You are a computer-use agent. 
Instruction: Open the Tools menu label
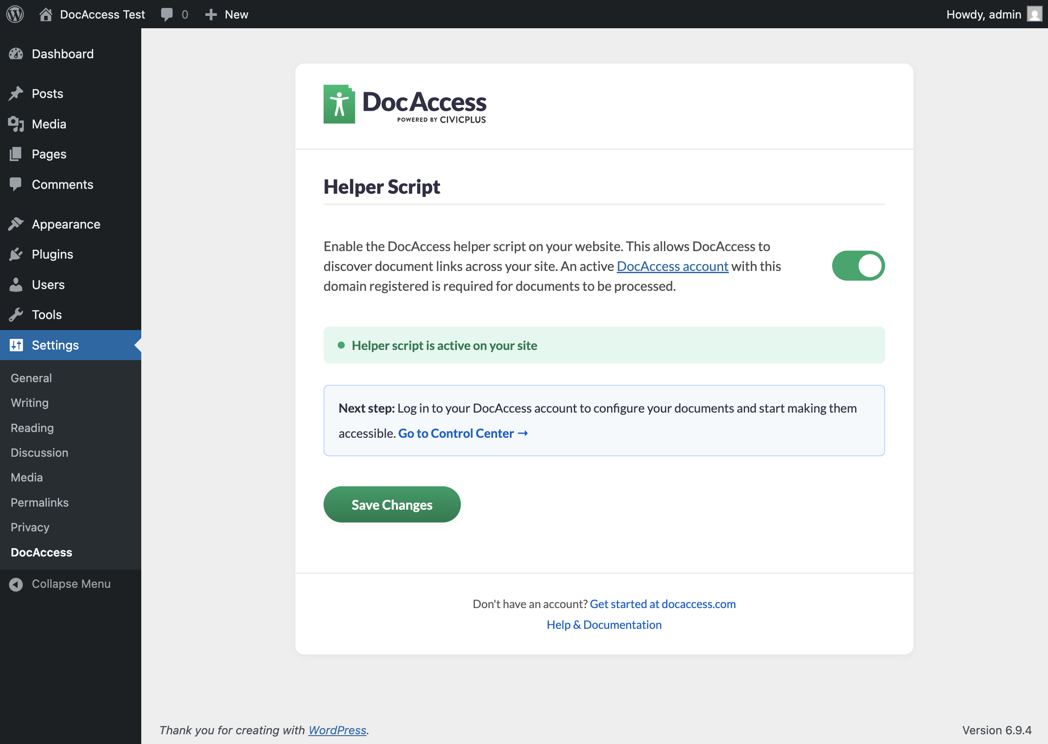(x=47, y=315)
